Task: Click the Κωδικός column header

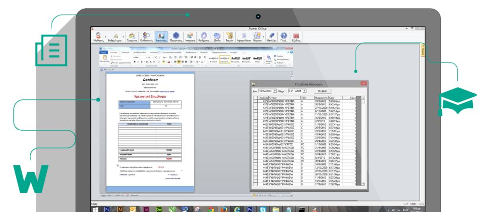Action: pyautogui.click(x=263, y=98)
